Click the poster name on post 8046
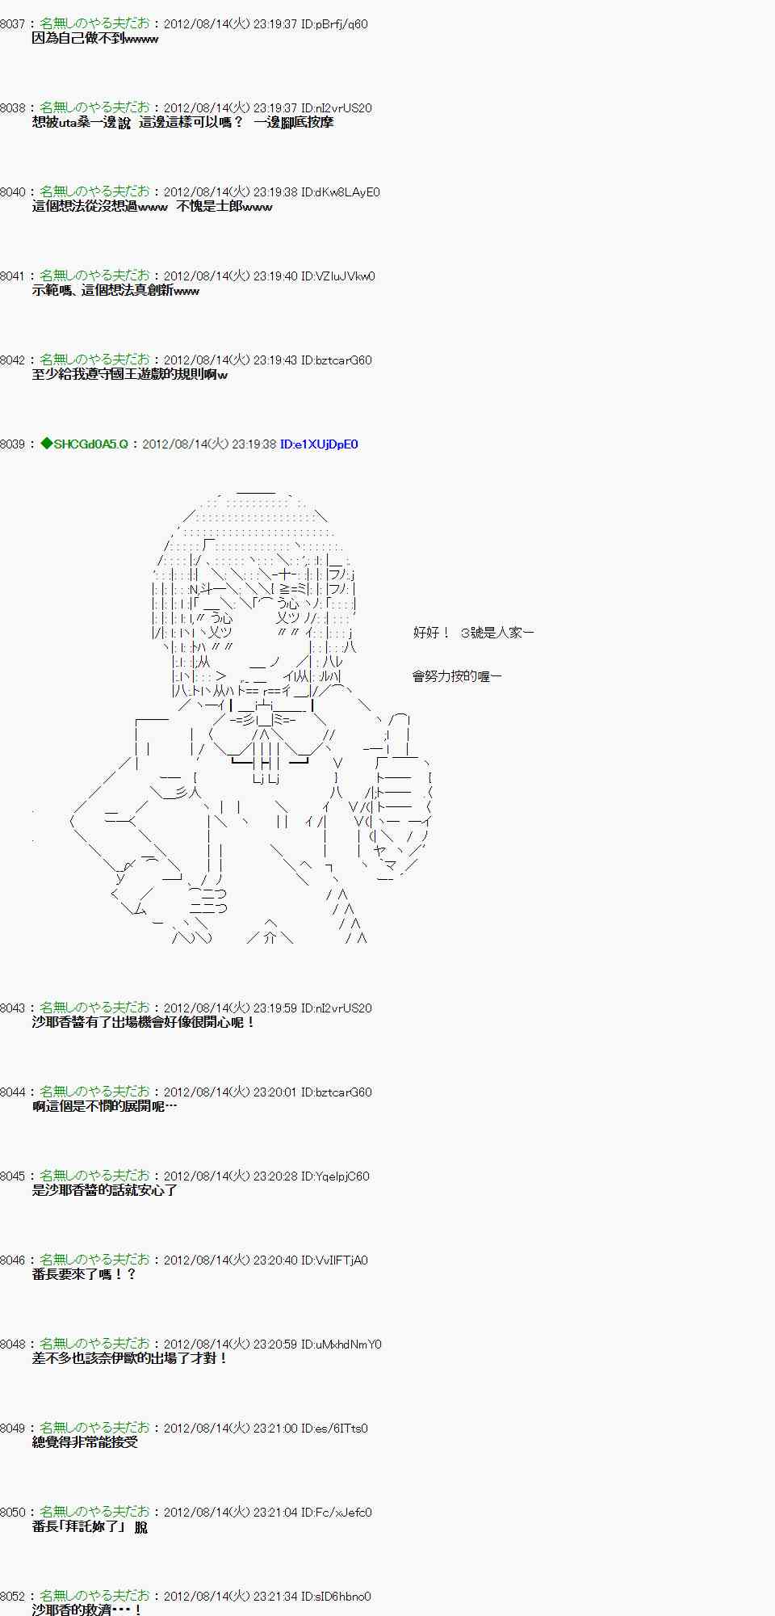Image resolution: width=775 pixels, height=1616 pixels. pyautogui.click(x=94, y=1260)
